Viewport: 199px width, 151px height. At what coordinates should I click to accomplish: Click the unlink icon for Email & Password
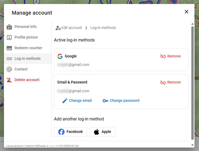[x=163, y=82]
